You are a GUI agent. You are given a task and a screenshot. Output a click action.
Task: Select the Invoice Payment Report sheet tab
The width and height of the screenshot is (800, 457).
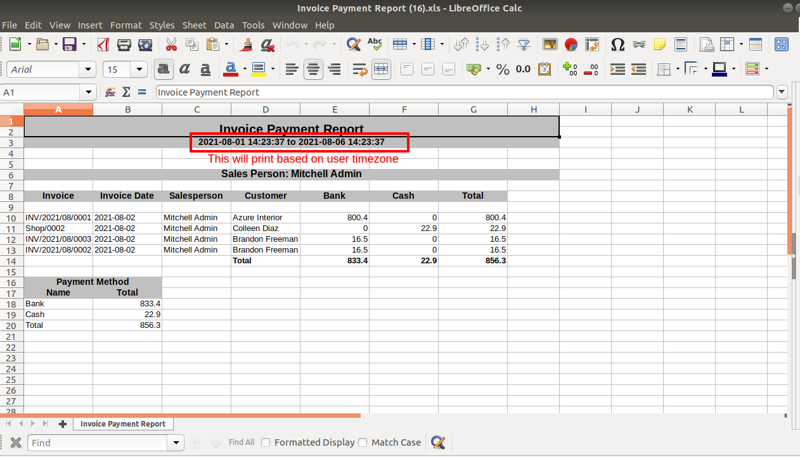point(123,424)
